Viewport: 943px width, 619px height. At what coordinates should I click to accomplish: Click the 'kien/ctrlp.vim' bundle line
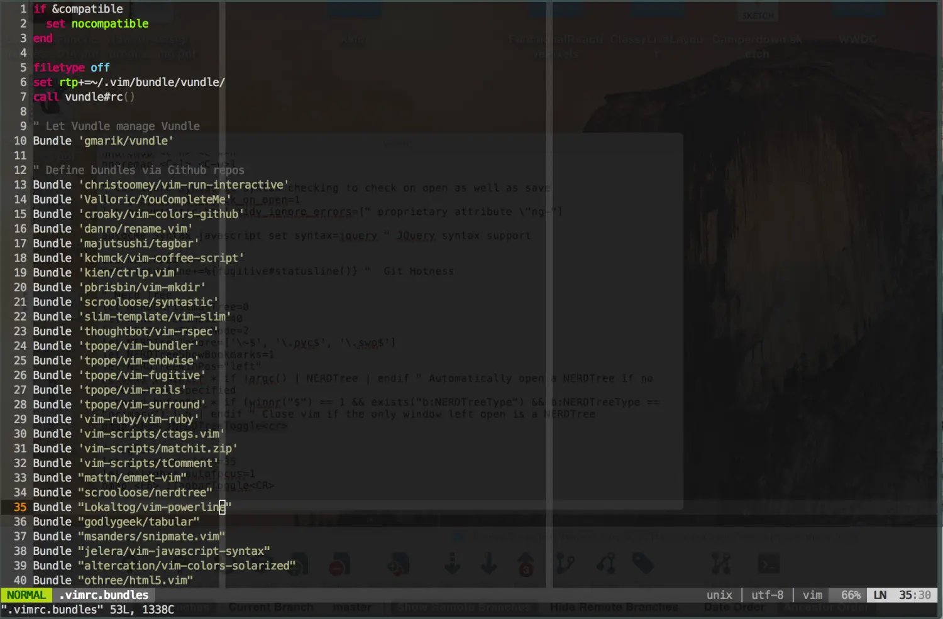coord(106,273)
